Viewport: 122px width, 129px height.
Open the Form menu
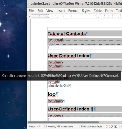[x=109, y=11]
